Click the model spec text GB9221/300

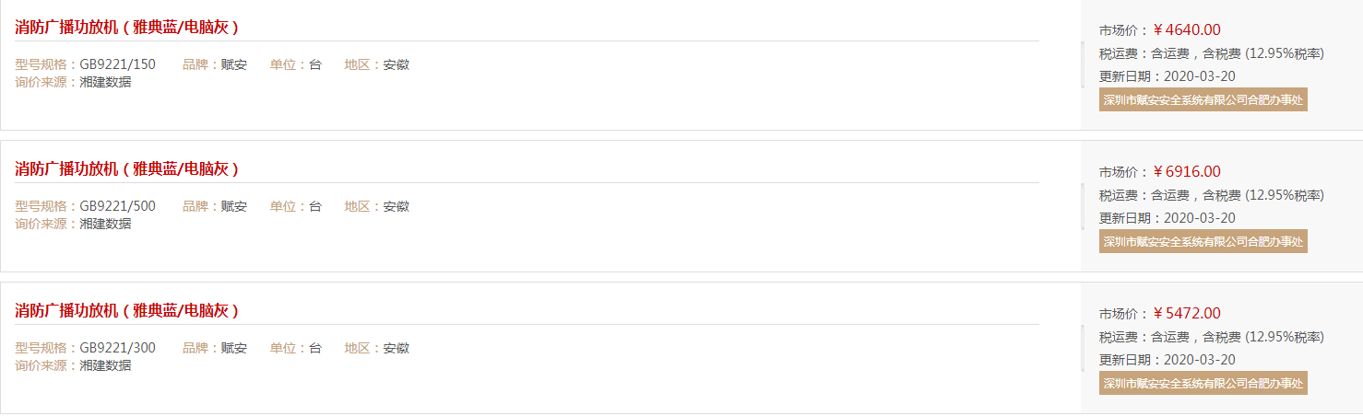tap(117, 348)
